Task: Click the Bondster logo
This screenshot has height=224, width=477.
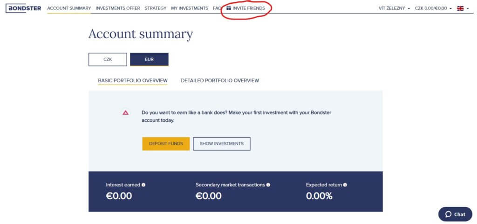Action: pyautogui.click(x=23, y=8)
